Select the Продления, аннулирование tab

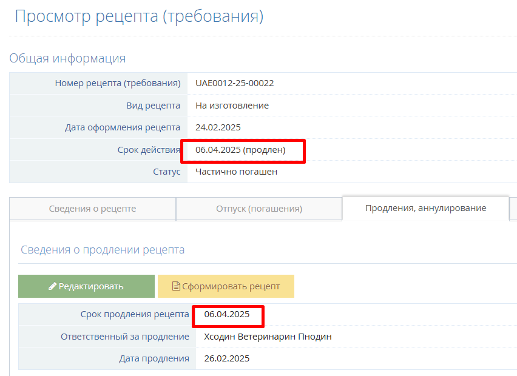click(x=425, y=208)
